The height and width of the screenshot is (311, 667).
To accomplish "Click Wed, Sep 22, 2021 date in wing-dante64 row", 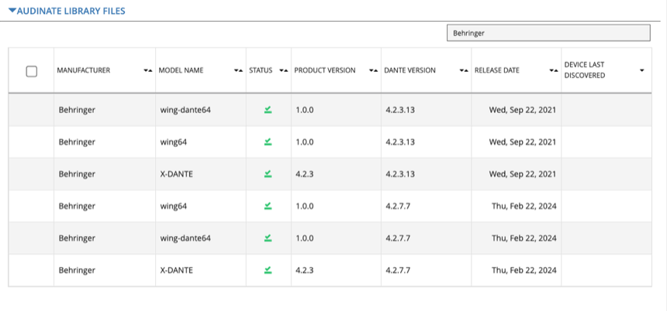I will [523, 110].
